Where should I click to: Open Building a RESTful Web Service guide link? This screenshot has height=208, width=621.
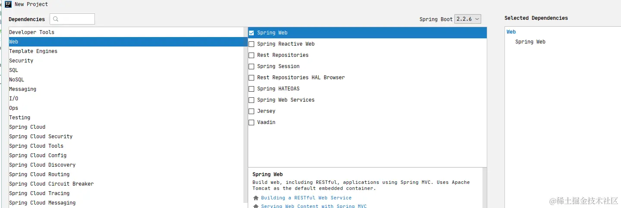[x=306, y=198]
